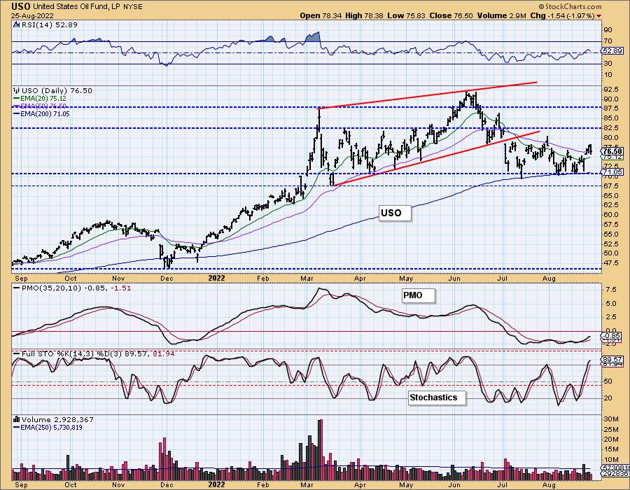Click the High 78.38 value in header

coord(365,15)
